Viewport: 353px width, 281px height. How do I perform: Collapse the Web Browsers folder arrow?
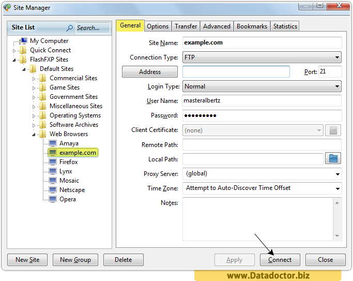click(34, 135)
